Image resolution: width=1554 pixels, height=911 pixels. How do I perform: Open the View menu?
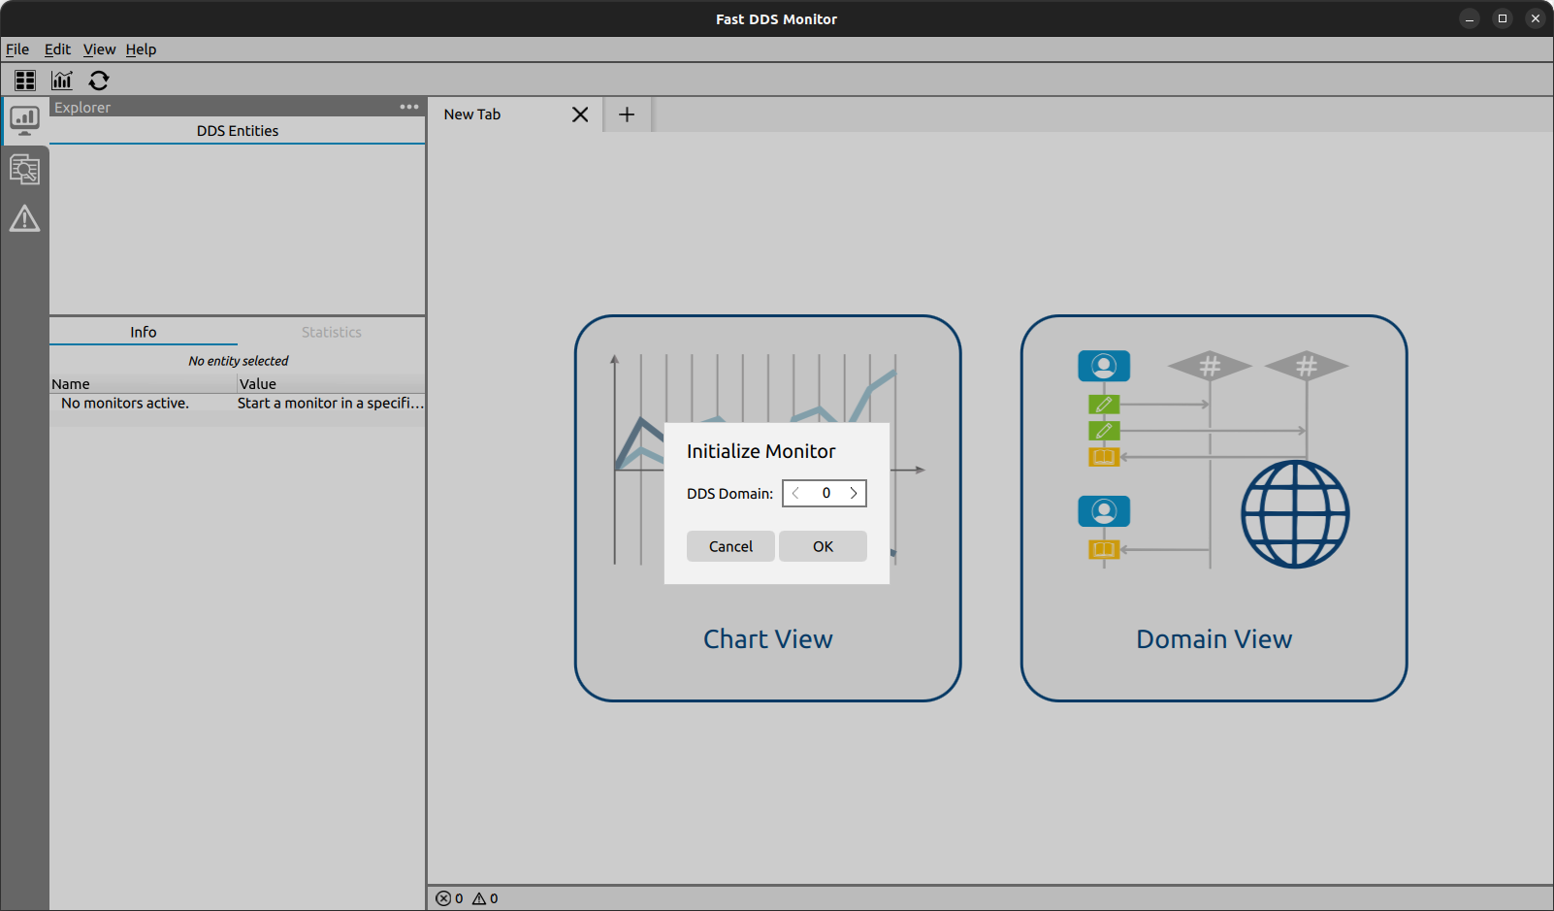[99, 49]
